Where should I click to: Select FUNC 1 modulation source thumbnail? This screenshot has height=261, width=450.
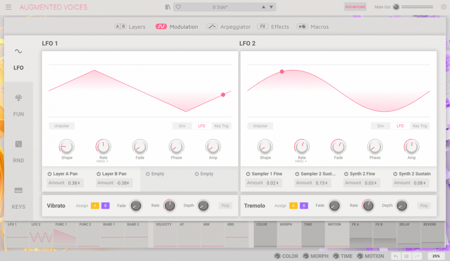click(x=65, y=234)
